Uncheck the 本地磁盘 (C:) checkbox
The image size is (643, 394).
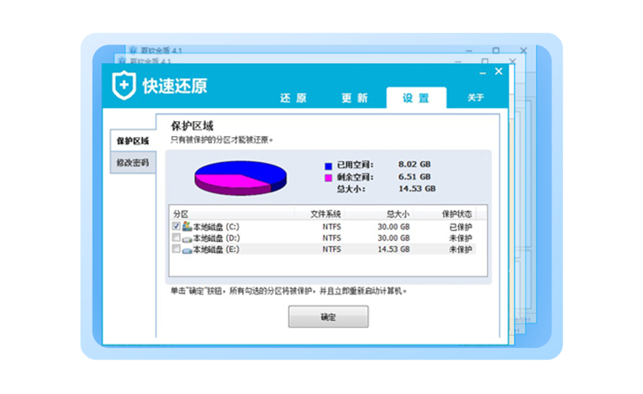pyautogui.click(x=176, y=227)
